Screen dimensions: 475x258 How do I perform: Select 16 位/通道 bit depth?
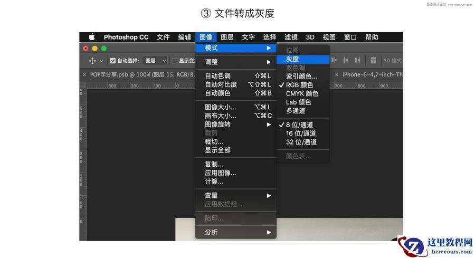coord(302,133)
